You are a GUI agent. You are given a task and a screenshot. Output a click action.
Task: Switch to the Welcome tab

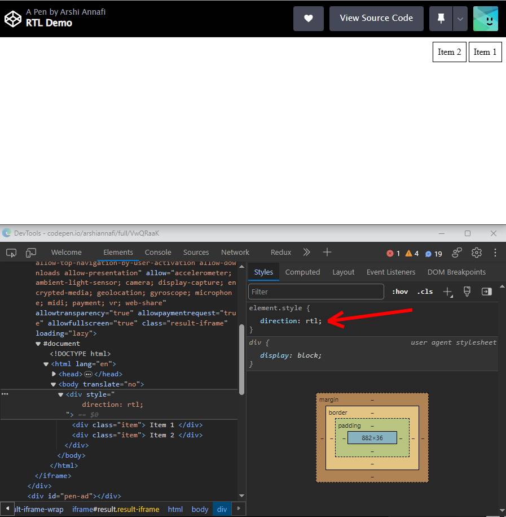pos(66,252)
